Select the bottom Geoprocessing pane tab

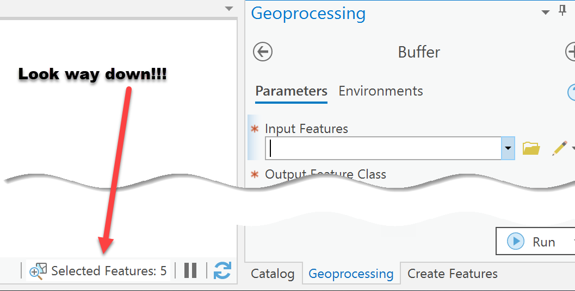click(351, 274)
